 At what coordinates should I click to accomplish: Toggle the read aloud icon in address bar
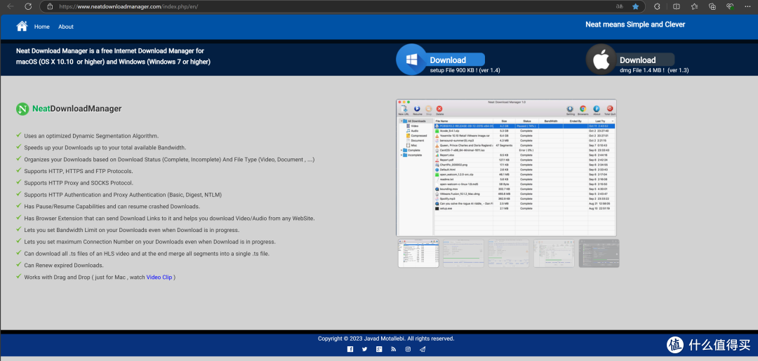coord(619,7)
